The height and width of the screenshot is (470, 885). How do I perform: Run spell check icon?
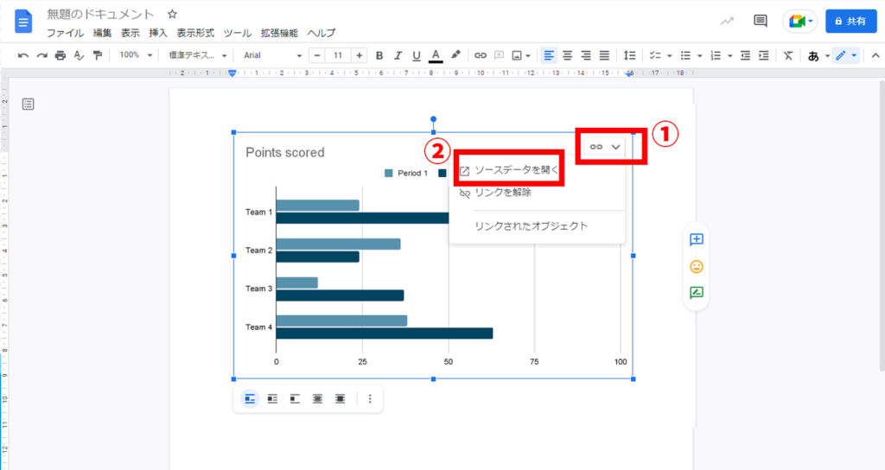[79, 55]
